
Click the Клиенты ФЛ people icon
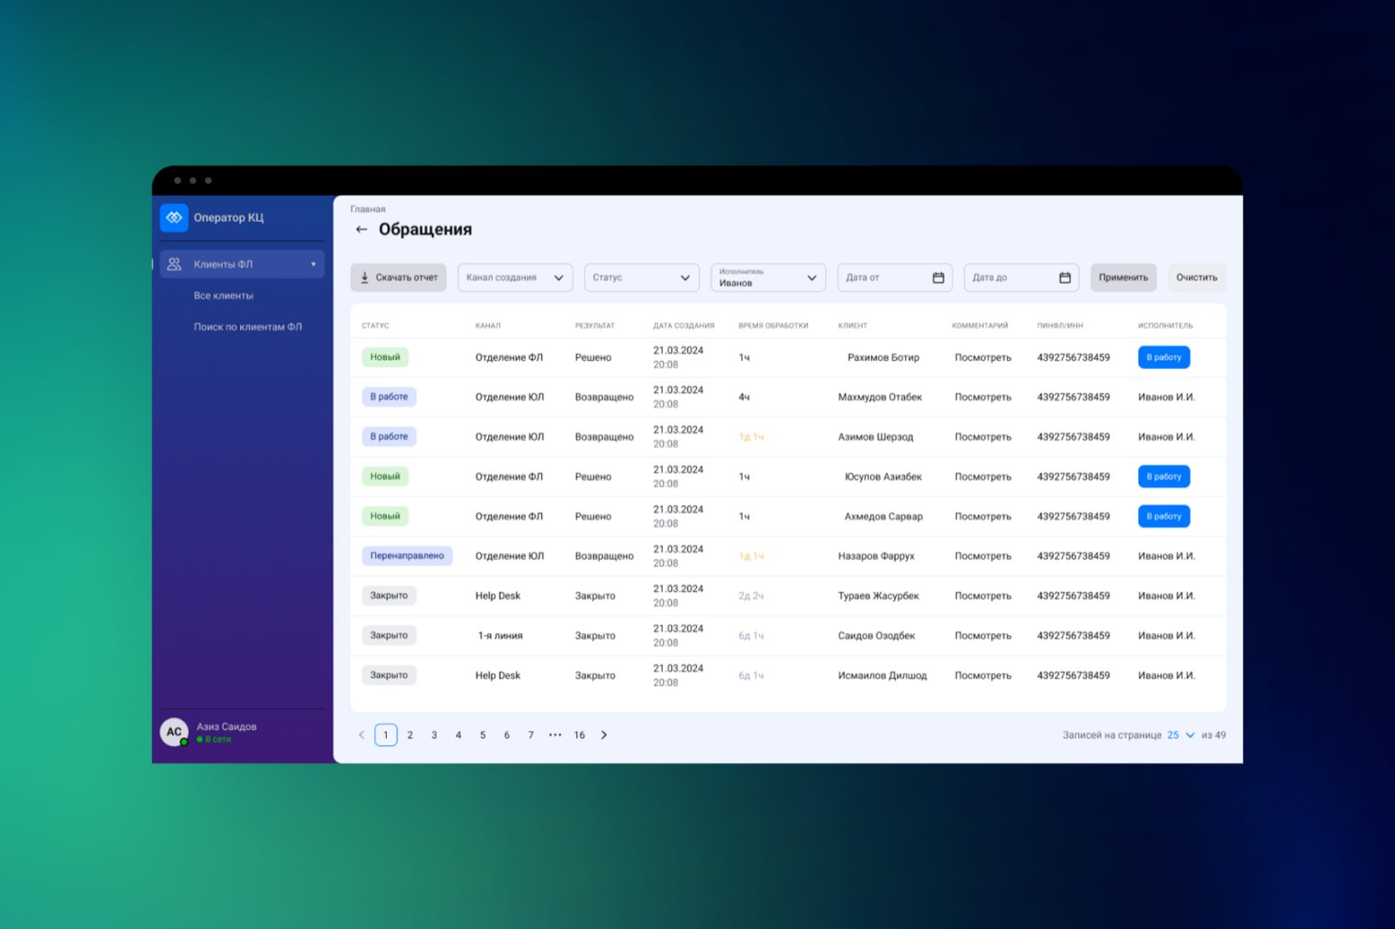(x=174, y=264)
